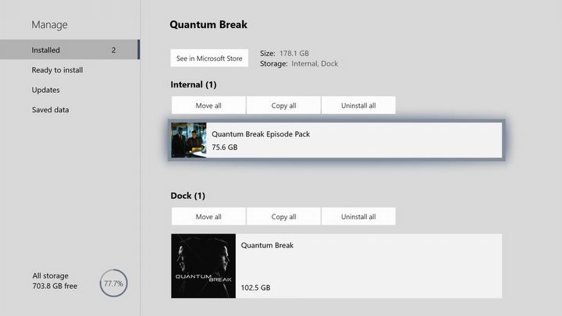Click See in Microsoft Store button
The width and height of the screenshot is (562, 316).
(209, 59)
